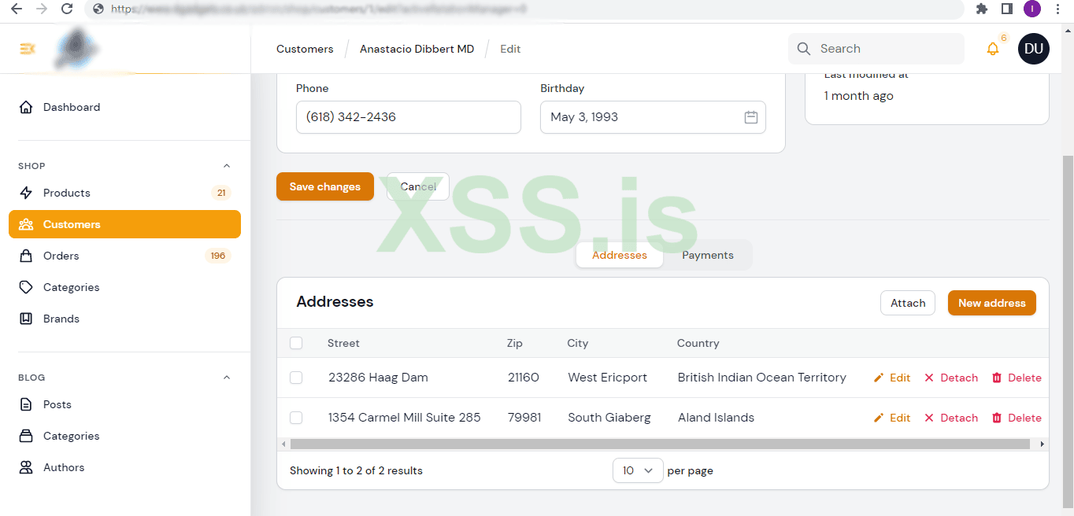Viewport: 1074px width, 516px height.
Task: Click the addresses table horizontal scrollbar
Action: 660,444
